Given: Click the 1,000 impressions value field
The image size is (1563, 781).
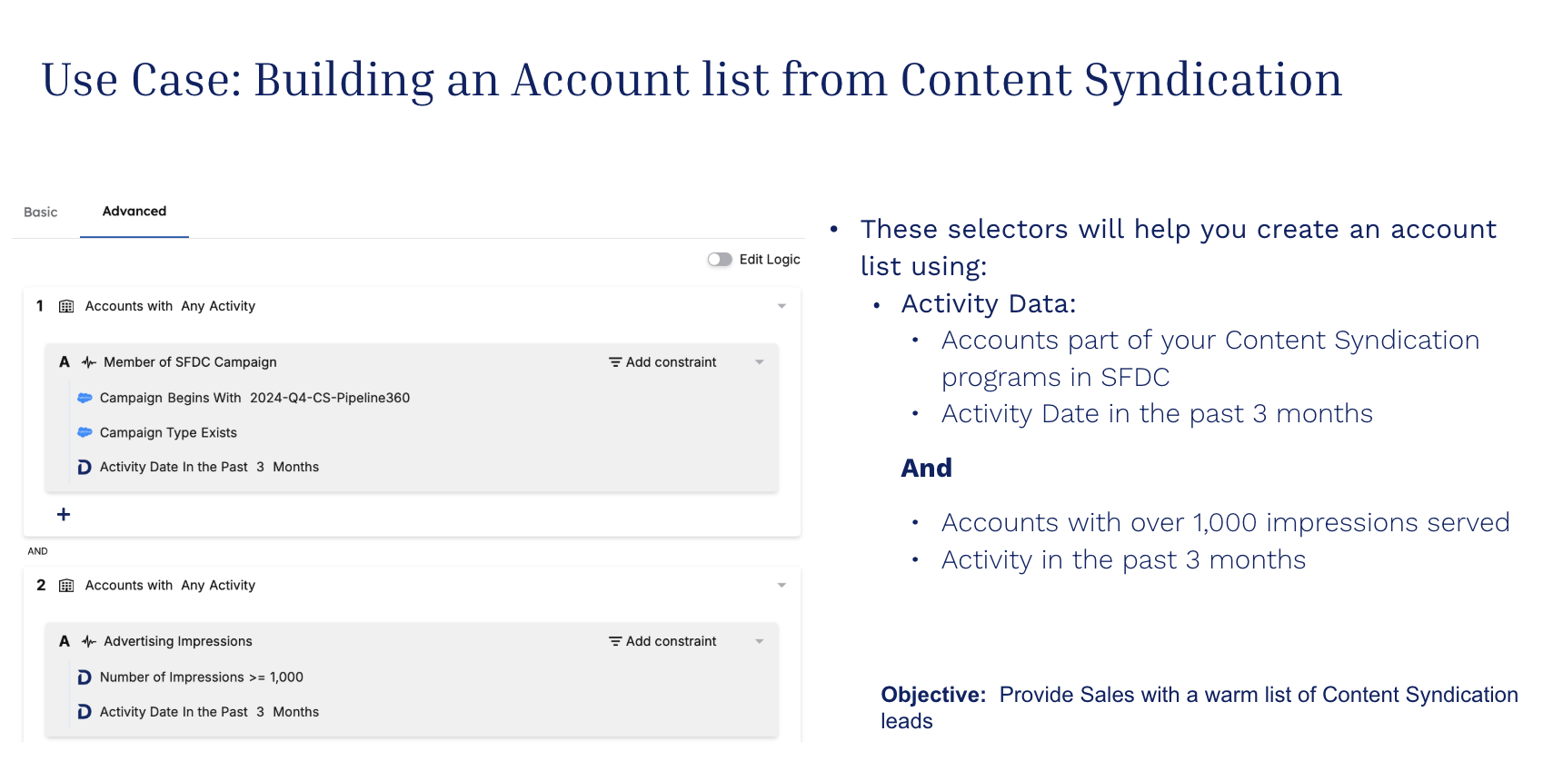Looking at the screenshot, I should coord(286,677).
